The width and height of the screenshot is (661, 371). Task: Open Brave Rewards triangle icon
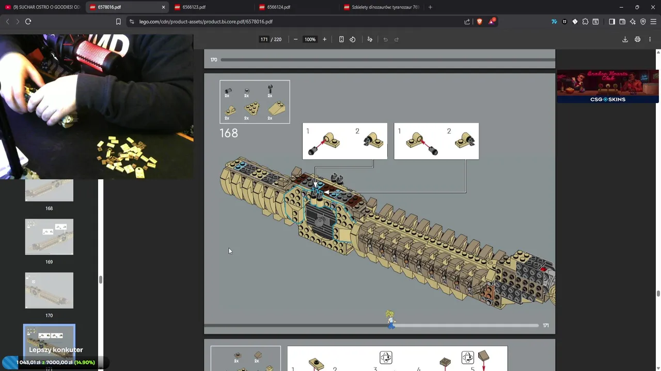click(x=492, y=21)
